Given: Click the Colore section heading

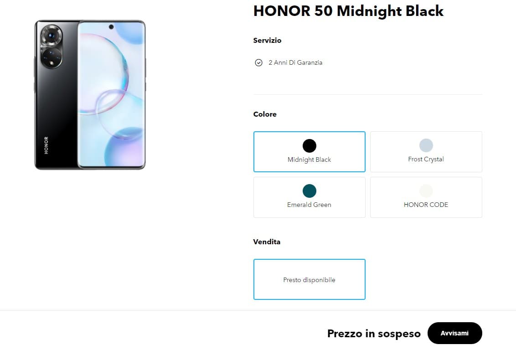Looking at the screenshot, I should (x=265, y=114).
